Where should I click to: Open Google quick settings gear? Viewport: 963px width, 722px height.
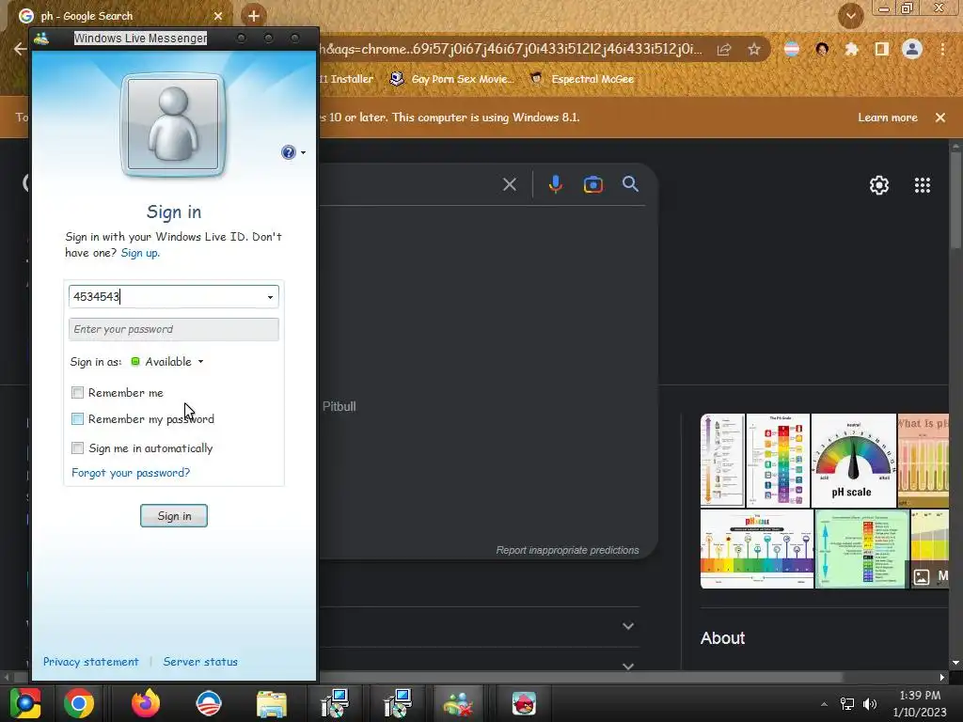pyautogui.click(x=879, y=185)
